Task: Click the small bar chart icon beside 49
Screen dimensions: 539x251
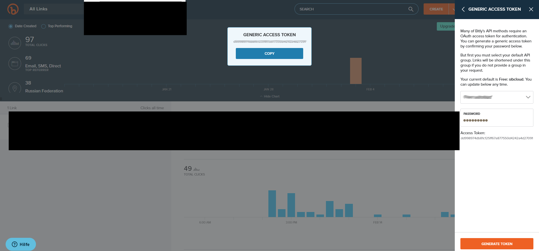Action: (x=197, y=169)
